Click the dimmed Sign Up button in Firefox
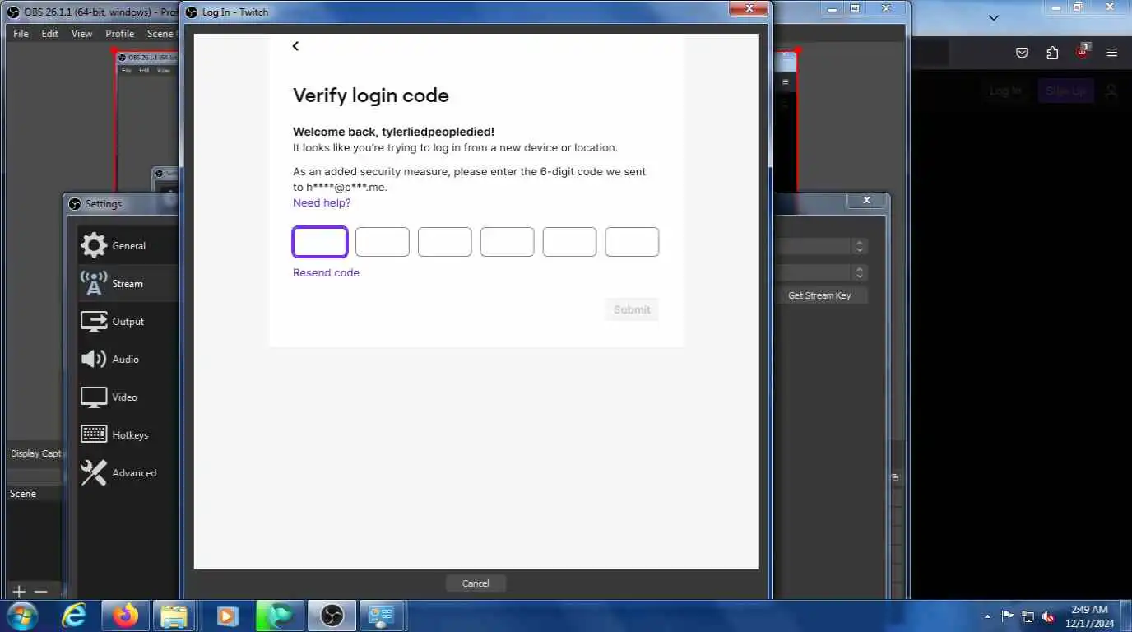The image size is (1132, 632). (1066, 91)
